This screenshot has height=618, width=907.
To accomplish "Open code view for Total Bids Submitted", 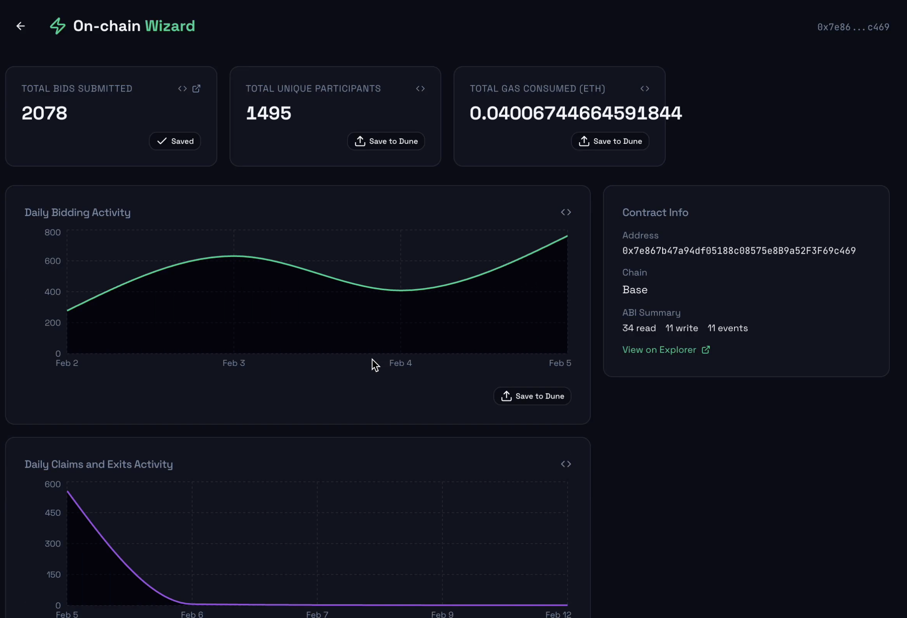I will pos(182,89).
